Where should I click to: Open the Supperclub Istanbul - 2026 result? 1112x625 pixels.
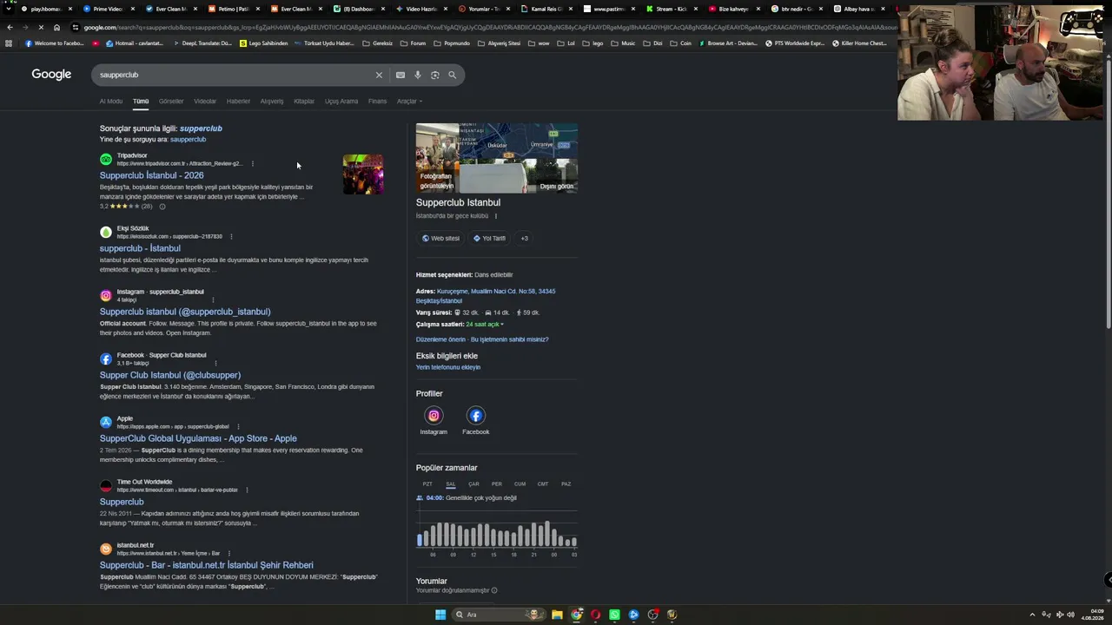pyautogui.click(x=152, y=175)
